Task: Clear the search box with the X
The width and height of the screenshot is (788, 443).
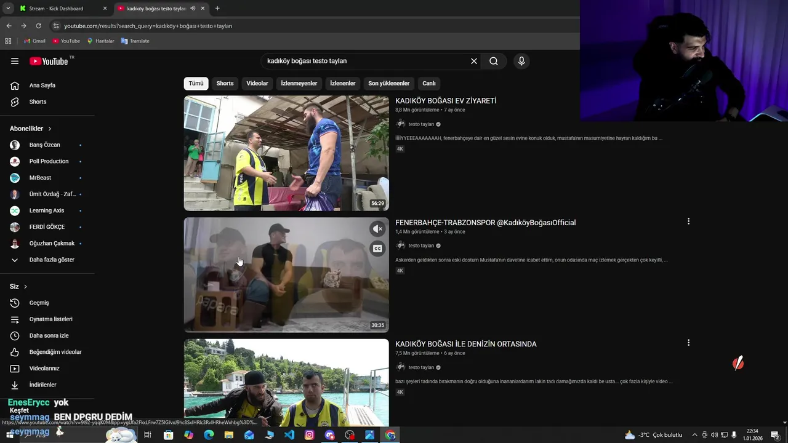Action: [474, 61]
